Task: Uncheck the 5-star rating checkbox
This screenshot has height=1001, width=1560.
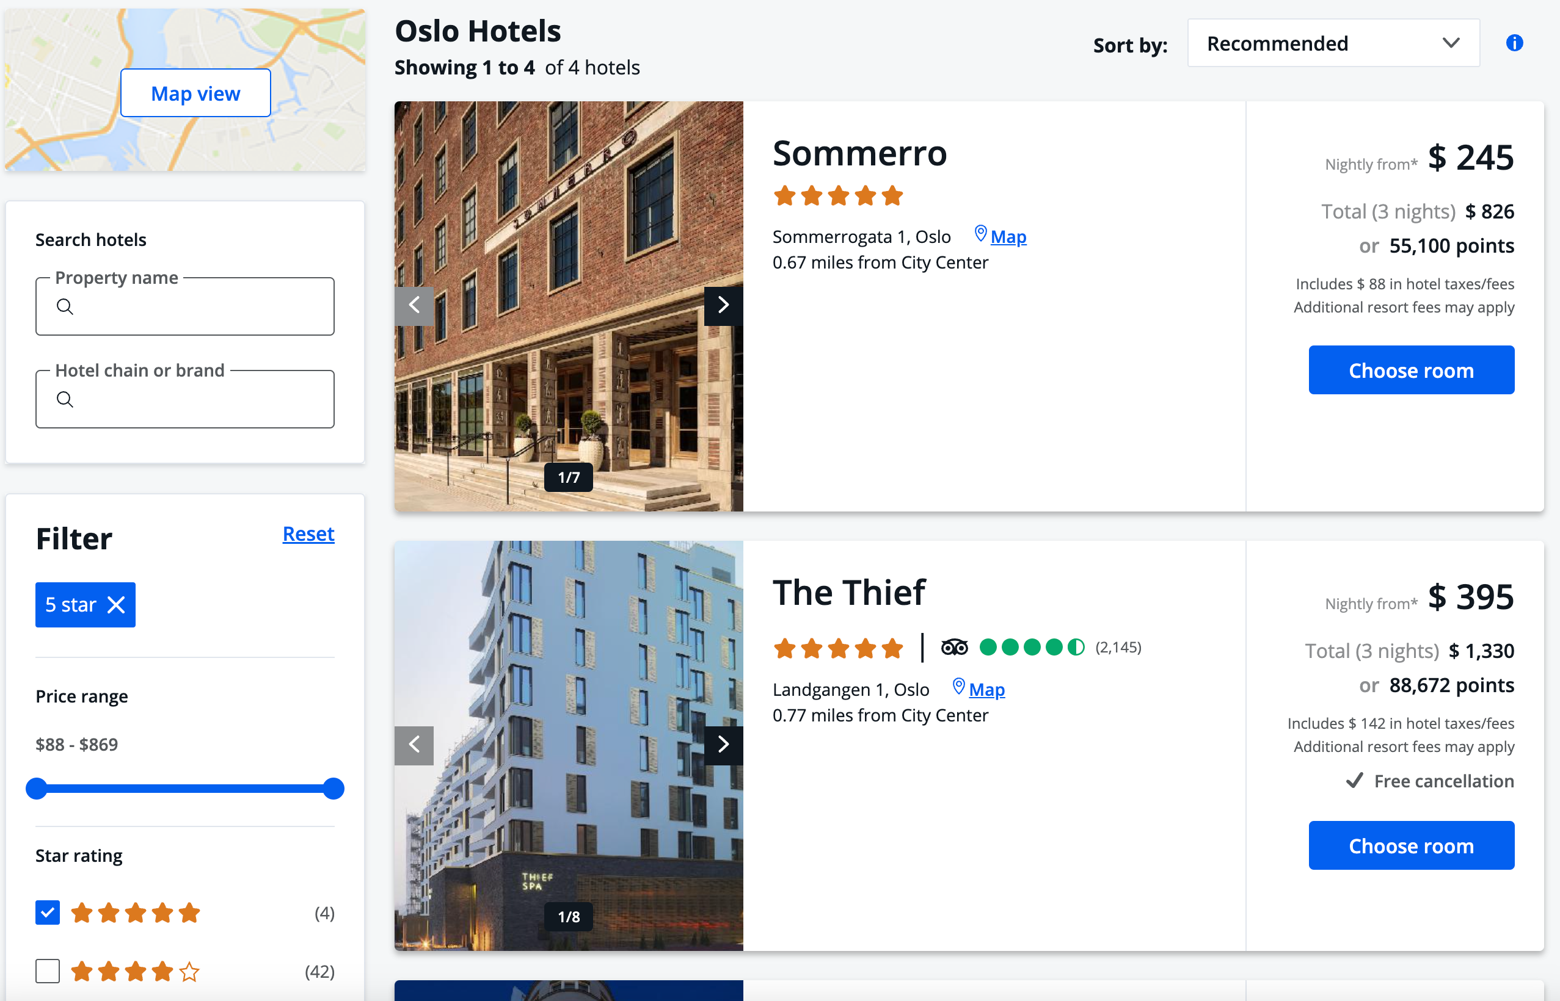Action: click(x=48, y=912)
